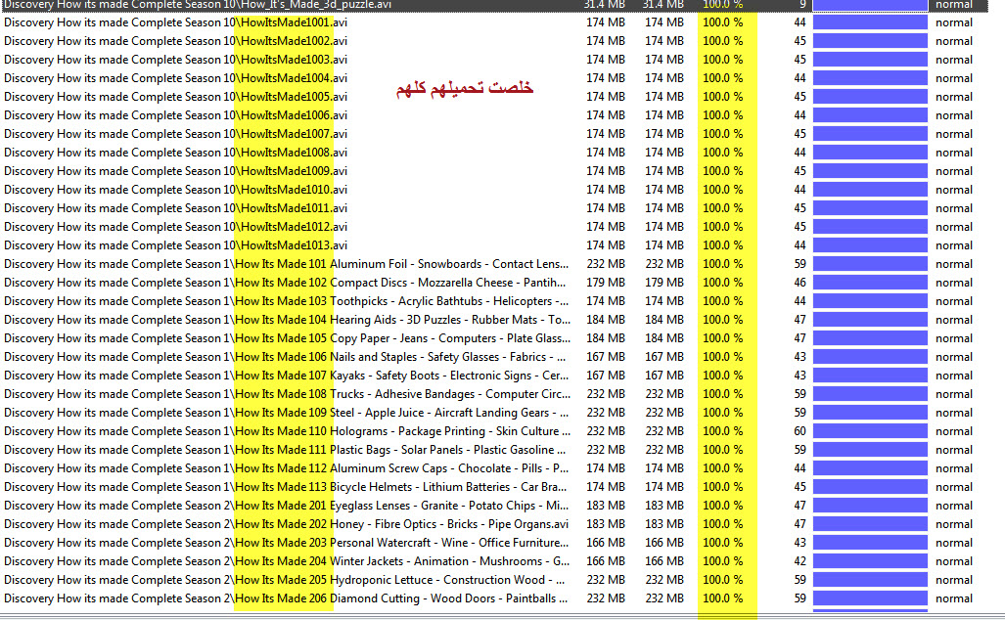Select file HowItsMade1005.avi in the list
The image size is (1005, 620).
[x=175, y=97]
